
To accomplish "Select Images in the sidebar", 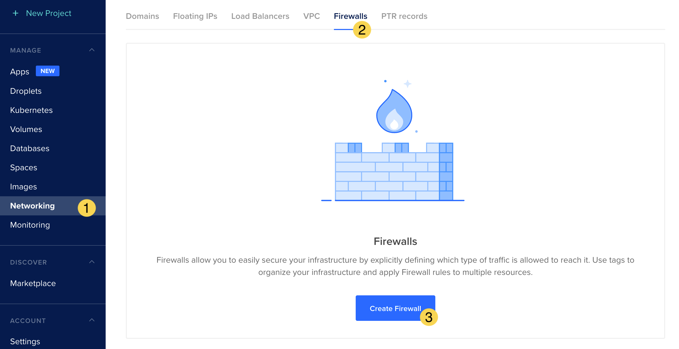I will click(23, 186).
